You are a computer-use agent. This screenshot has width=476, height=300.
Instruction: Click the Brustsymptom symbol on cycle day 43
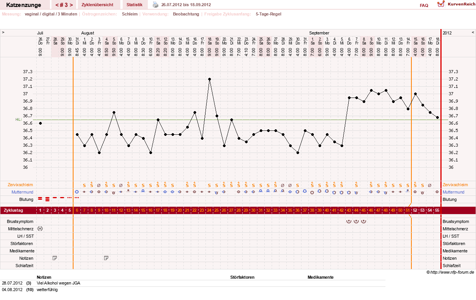(x=349, y=221)
